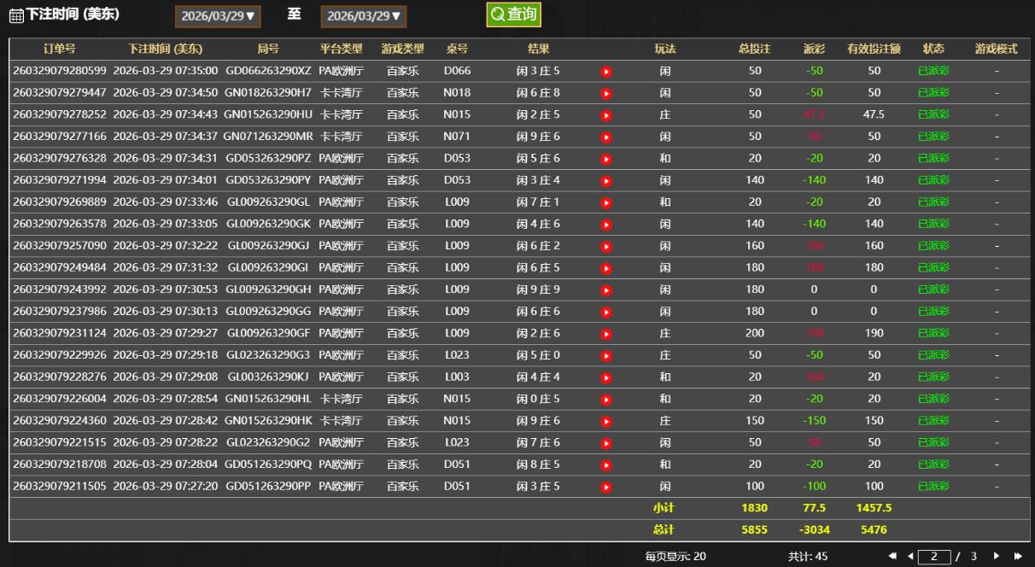Play replay for the last row D051 GD051263290PP
1035x567 pixels.
point(606,487)
